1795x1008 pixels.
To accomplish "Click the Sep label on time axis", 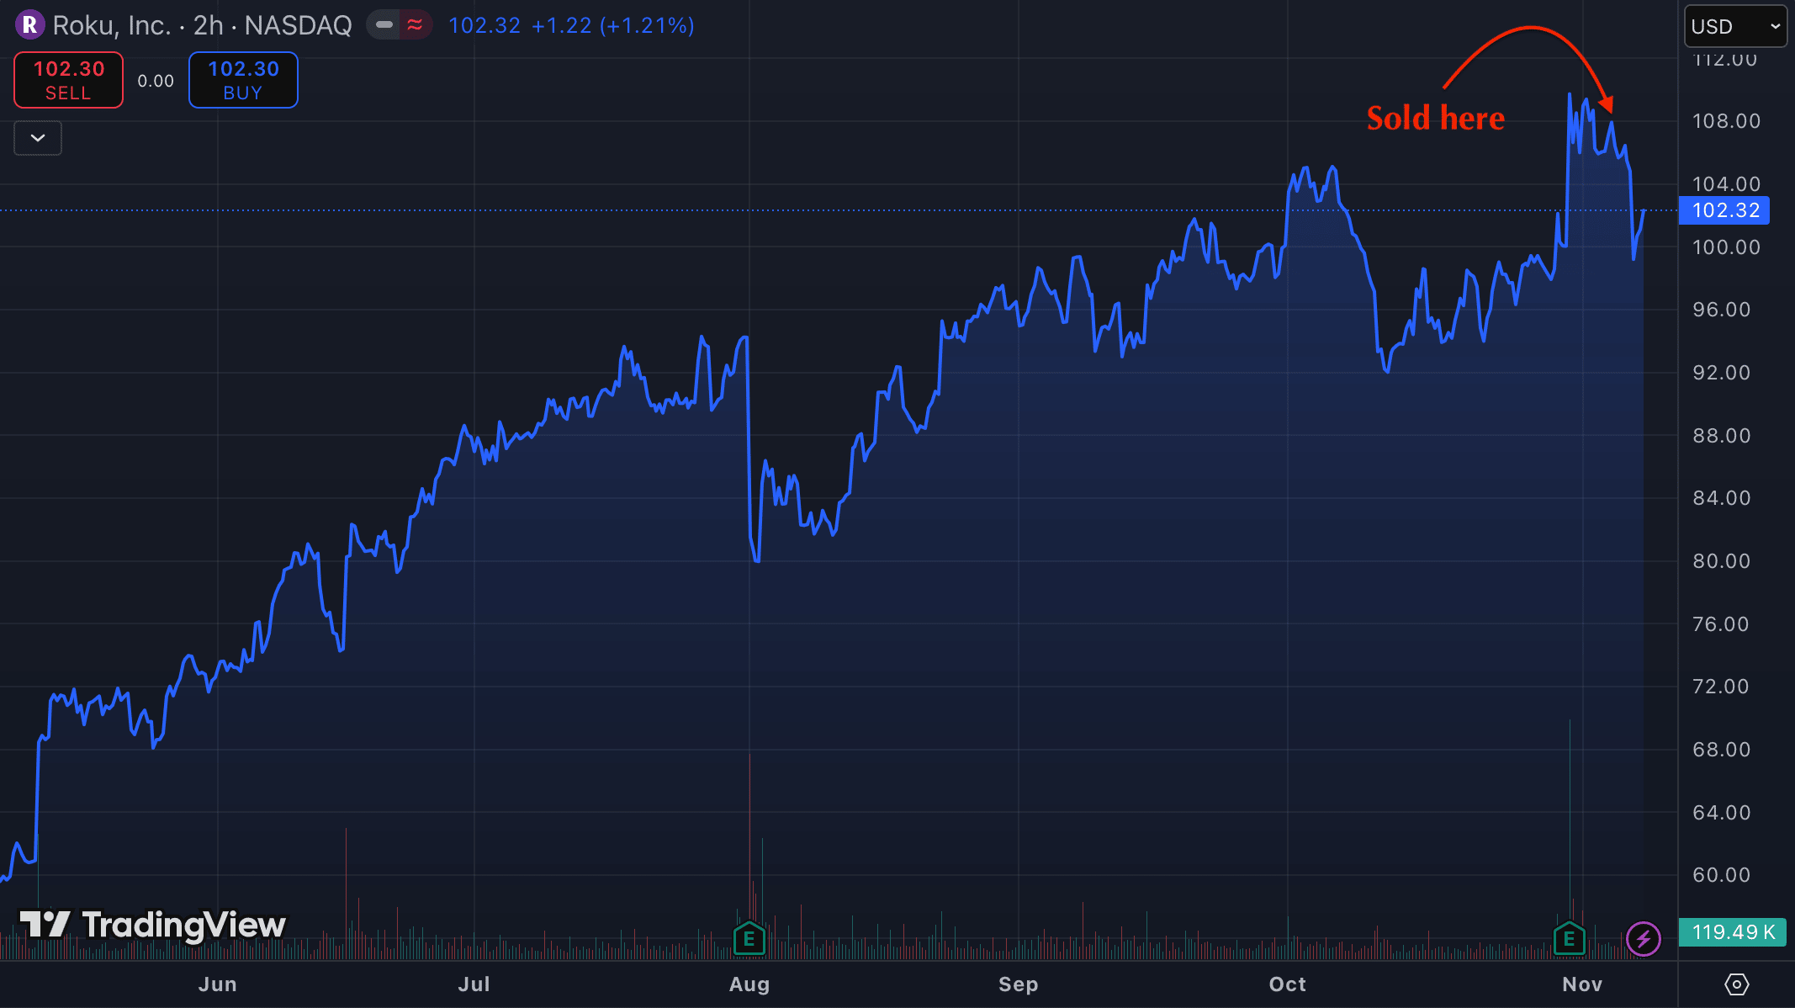I will point(1018,984).
